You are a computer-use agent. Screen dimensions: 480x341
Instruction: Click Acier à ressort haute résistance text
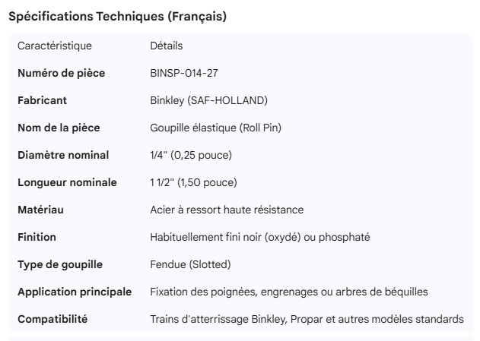click(227, 210)
